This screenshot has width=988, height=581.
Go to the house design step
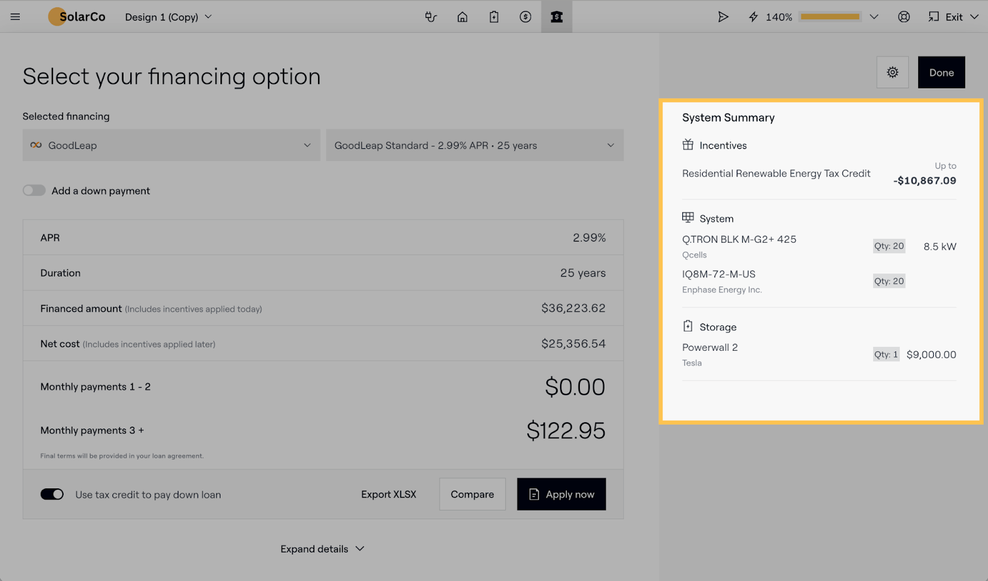click(x=462, y=17)
